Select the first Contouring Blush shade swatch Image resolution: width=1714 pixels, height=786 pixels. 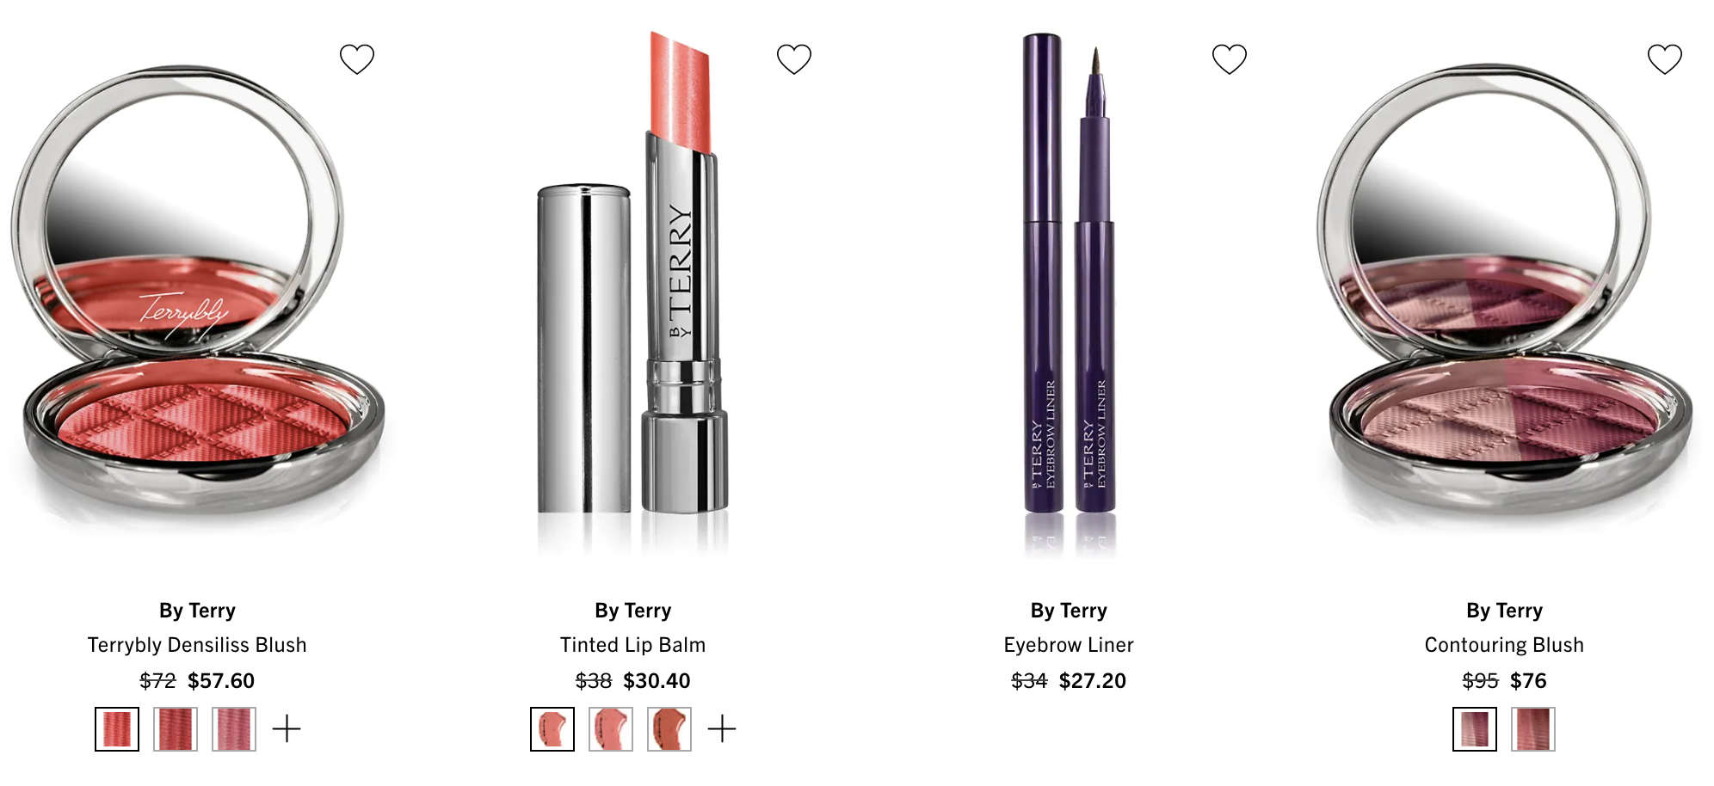point(1475,729)
